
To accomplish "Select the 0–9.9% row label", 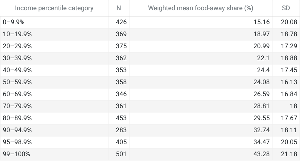I will pyautogui.click(x=54, y=22).
